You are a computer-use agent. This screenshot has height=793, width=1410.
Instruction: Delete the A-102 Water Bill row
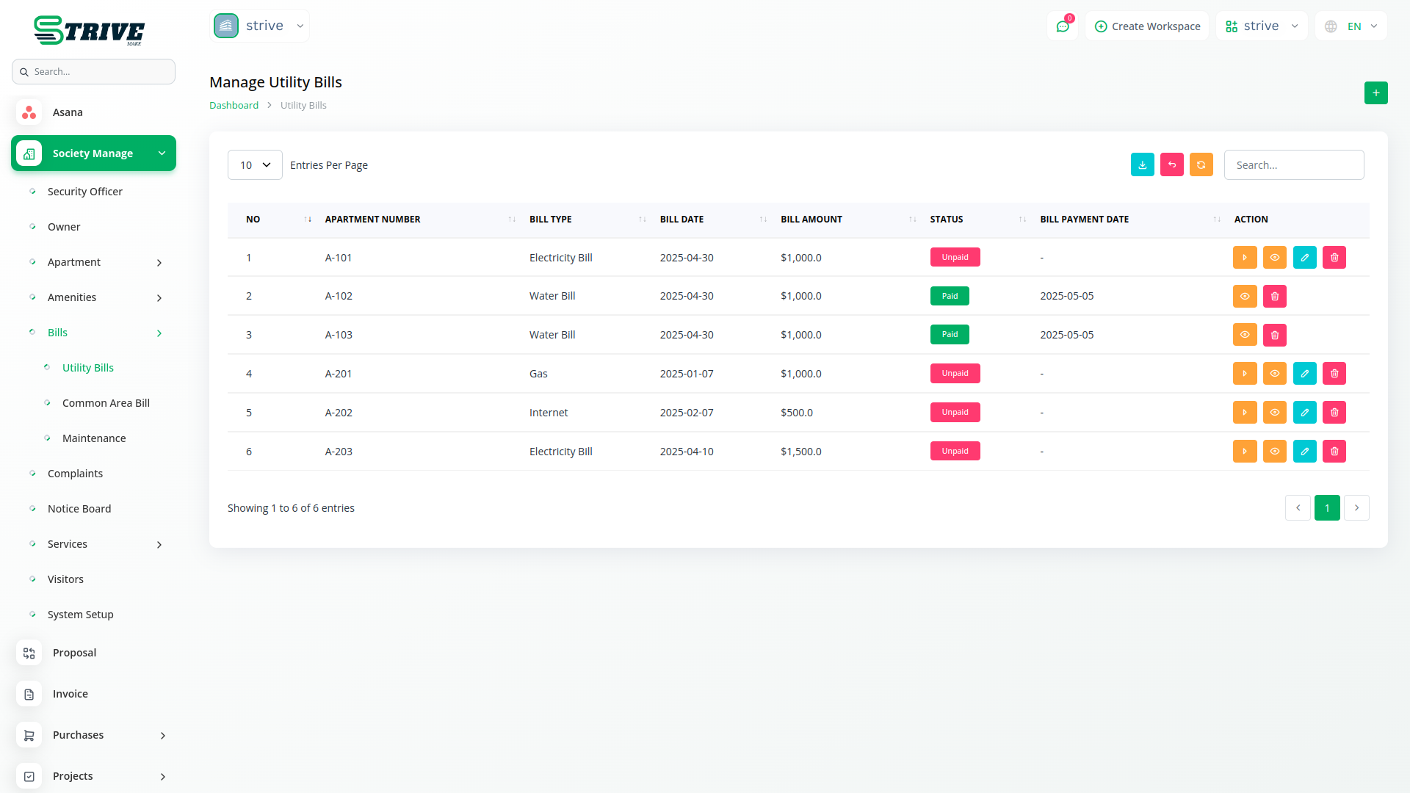(1274, 297)
